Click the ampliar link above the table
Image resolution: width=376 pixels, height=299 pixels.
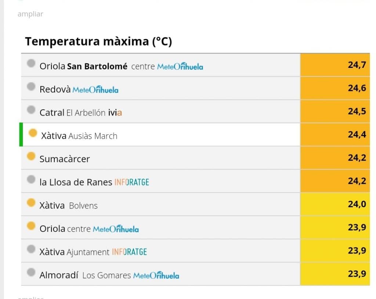click(x=30, y=14)
